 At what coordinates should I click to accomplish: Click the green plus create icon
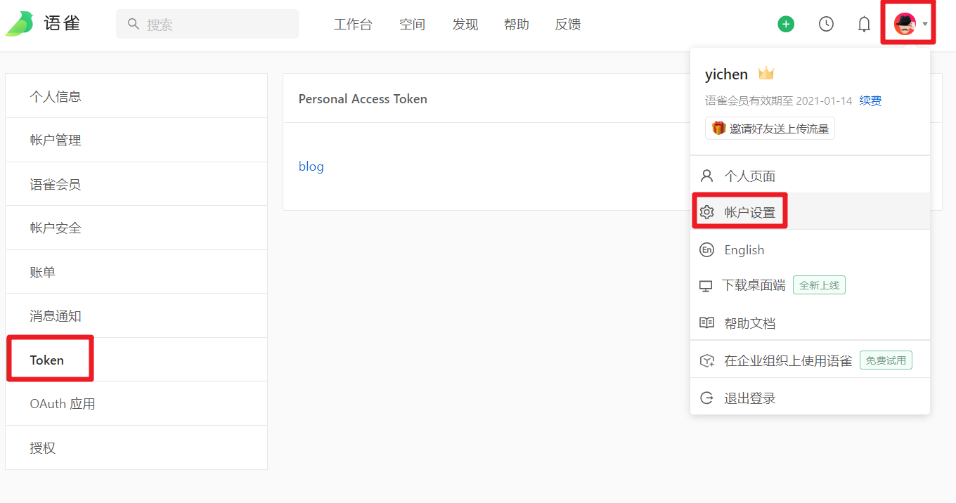[786, 24]
